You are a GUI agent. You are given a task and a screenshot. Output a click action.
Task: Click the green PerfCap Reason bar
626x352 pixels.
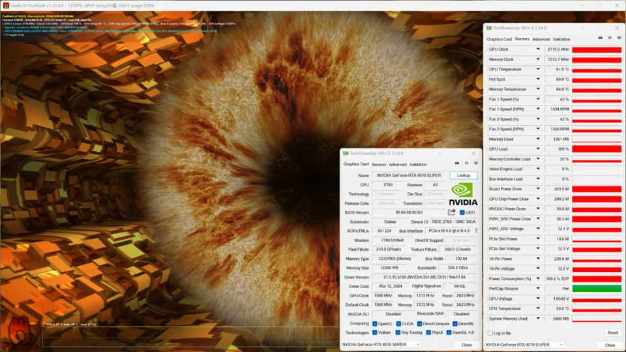[596, 289]
